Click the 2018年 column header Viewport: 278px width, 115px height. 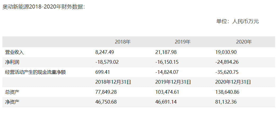(123, 42)
